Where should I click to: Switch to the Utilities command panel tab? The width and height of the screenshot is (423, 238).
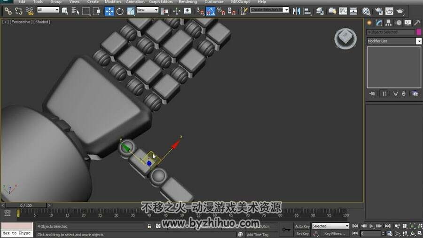coord(417,23)
